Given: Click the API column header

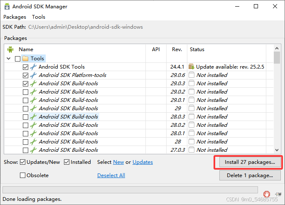Looking at the screenshot, I should click(x=156, y=49).
